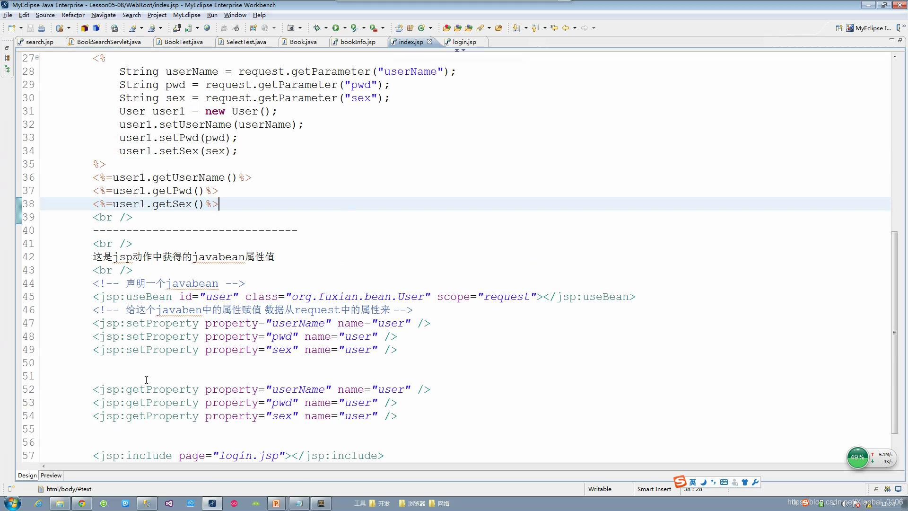Click the new Java class icon
This screenshot has height=511, width=908.
click(421, 28)
